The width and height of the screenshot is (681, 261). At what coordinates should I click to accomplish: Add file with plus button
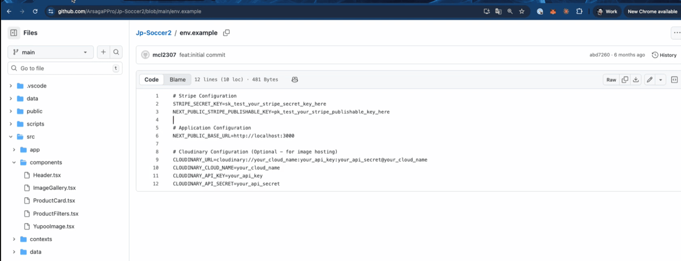(103, 52)
